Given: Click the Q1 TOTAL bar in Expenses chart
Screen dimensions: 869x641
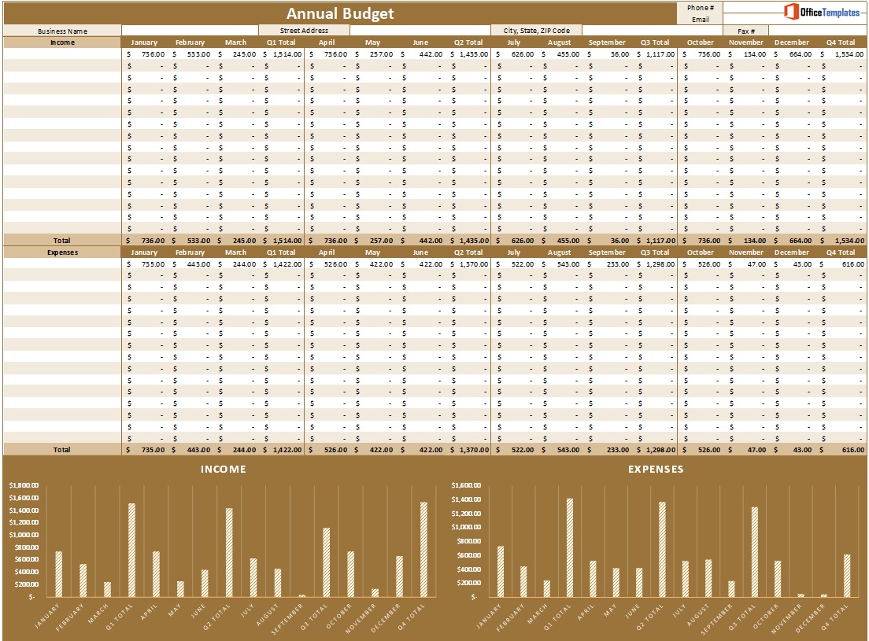Looking at the screenshot, I should click(x=570, y=548).
